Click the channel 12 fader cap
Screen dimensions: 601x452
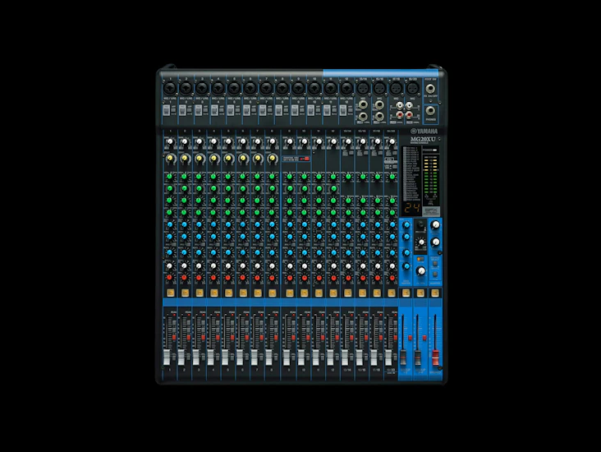coord(331,355)
